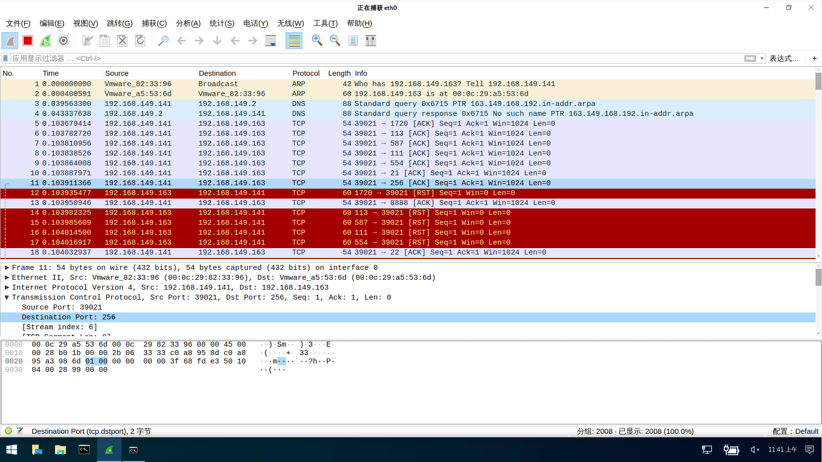
Task: Zoom in on packet text
Action: click(317, 41)
